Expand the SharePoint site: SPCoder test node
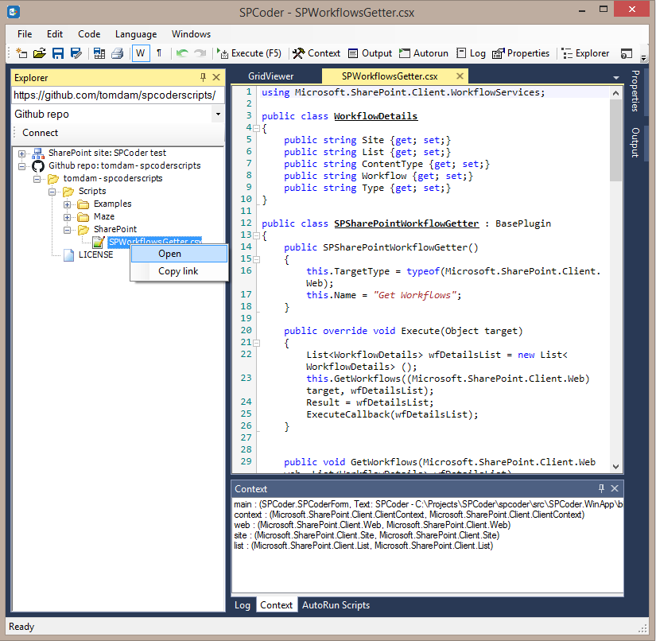The height and width of the screenshot is (641, 656). [x=21, y=153]
